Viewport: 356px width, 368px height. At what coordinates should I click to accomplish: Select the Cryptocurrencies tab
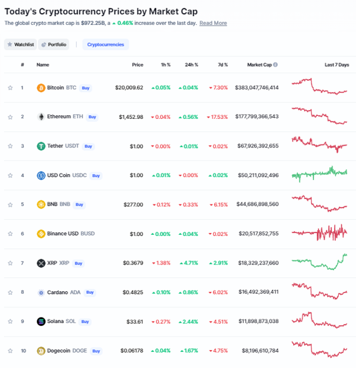pyautogui.click(x=106, y=45)
